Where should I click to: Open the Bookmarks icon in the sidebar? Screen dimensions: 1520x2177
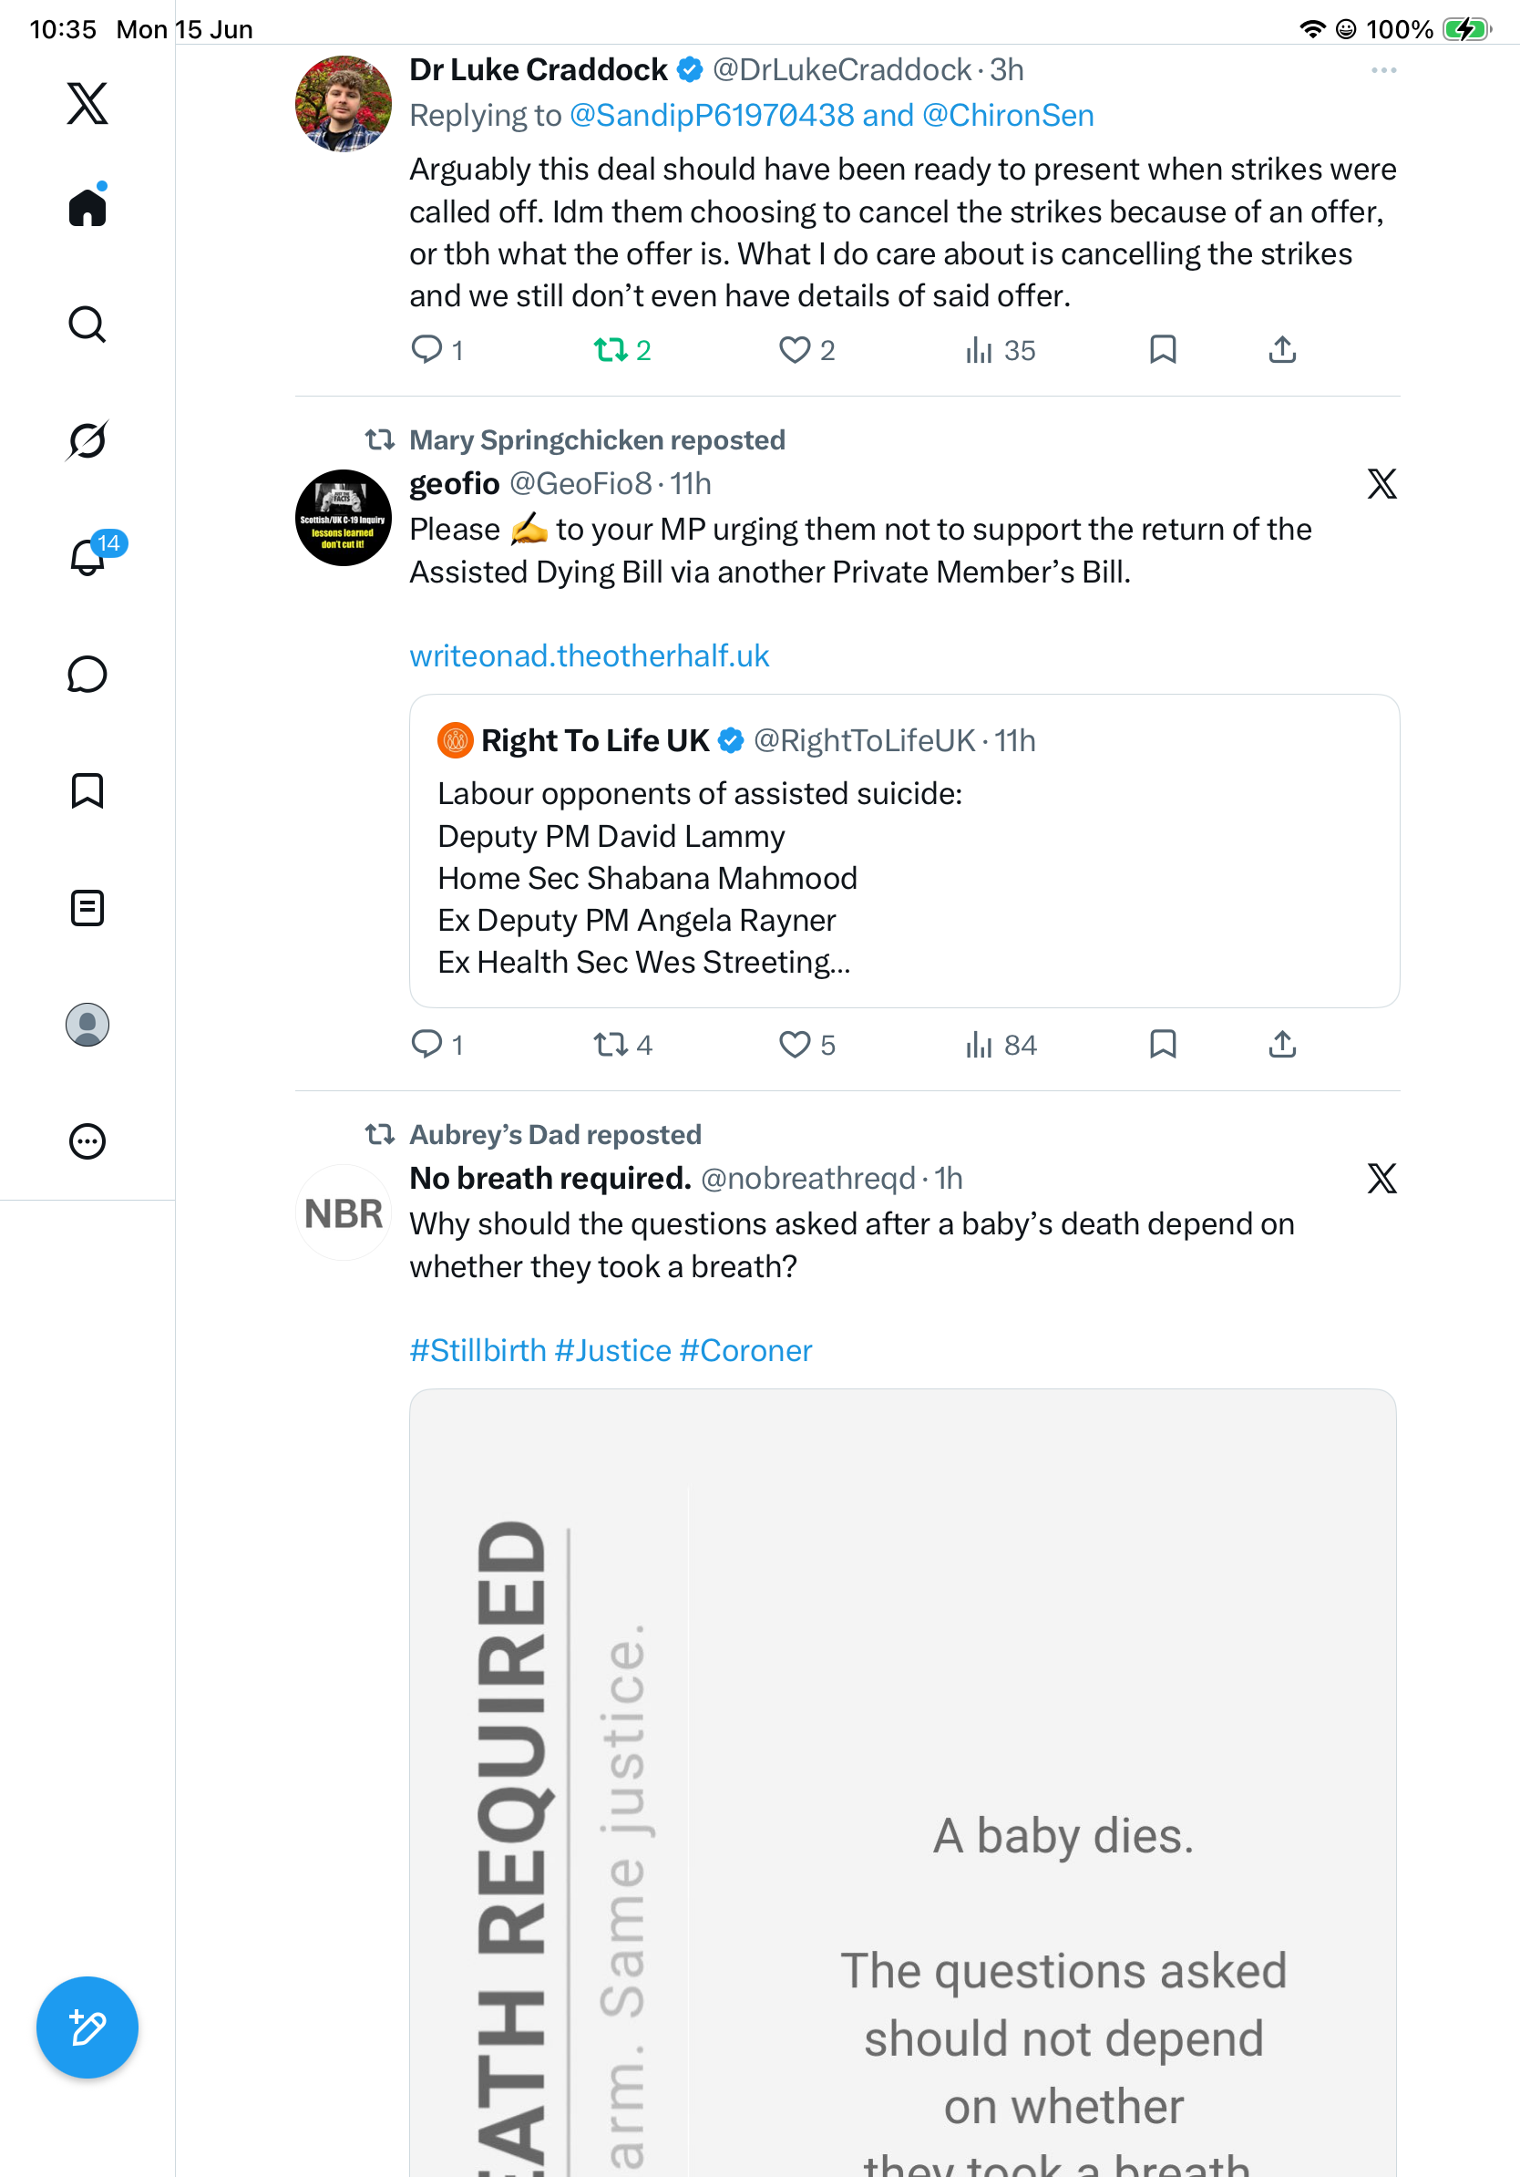coord(87,790)
